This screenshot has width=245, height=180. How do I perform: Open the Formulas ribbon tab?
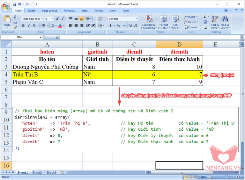point(69,11)
